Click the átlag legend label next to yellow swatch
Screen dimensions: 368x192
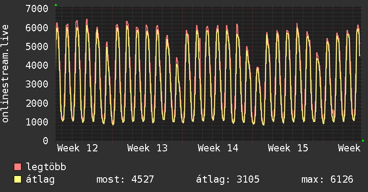point(40,179)
